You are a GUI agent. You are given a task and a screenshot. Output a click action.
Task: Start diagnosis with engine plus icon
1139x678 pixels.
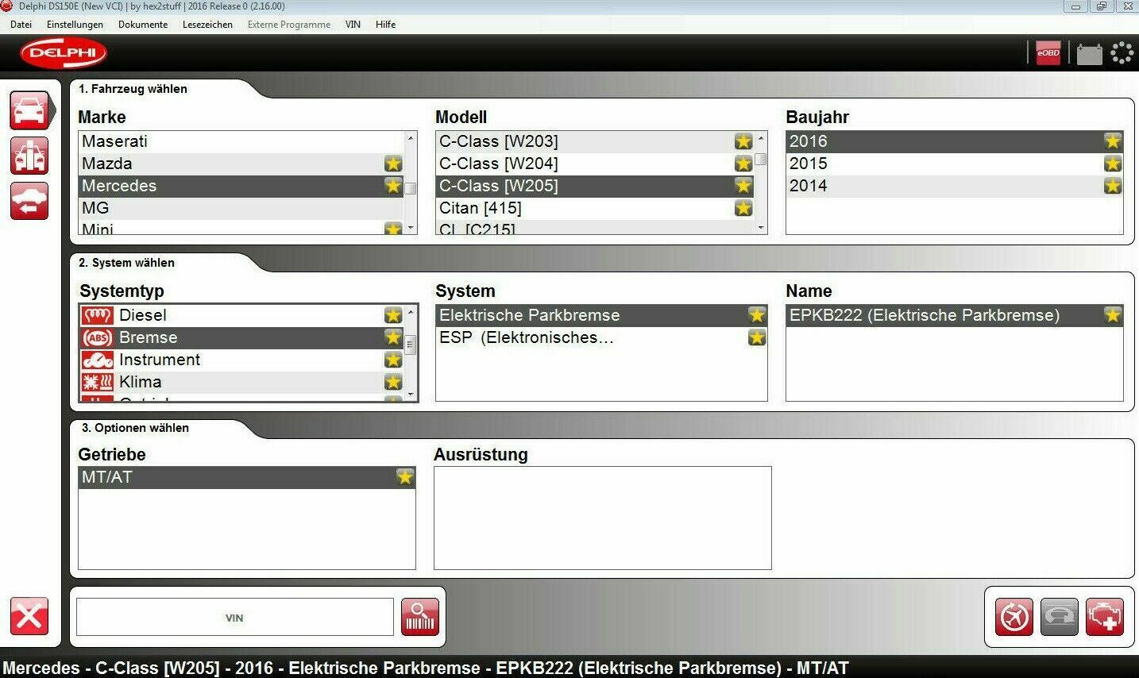click(x=1105, y=617)
